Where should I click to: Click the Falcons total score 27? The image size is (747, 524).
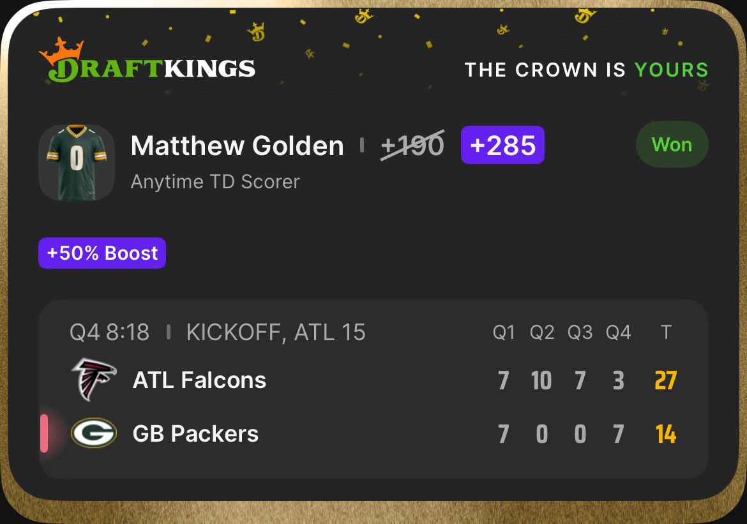pyautogui.click(x=665, y=380)
